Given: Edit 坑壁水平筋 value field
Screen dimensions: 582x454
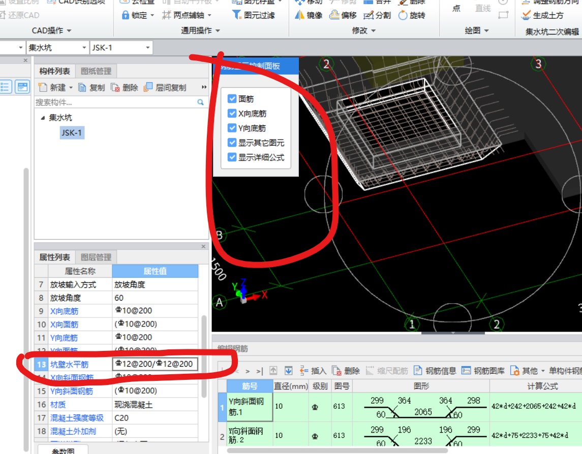Looking at the screenshot, I should point(155,364).
